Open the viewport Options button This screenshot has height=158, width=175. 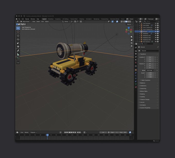tap(130, 24)
